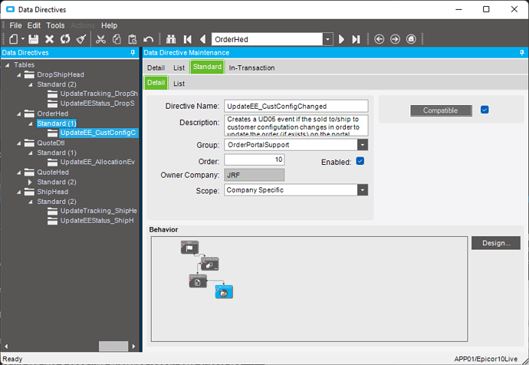Screen dimensions: 529x365
Task: Click the Refresh toolbar icon
Action: (65, 39)
